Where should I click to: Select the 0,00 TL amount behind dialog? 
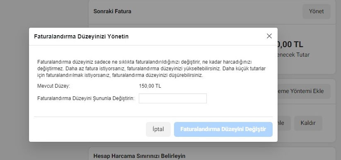coord(290,45)
